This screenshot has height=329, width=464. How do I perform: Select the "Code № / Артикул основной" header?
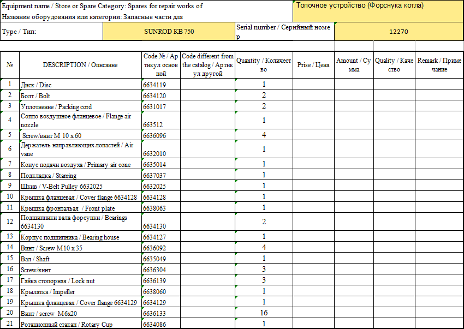(x=160, y=65)
